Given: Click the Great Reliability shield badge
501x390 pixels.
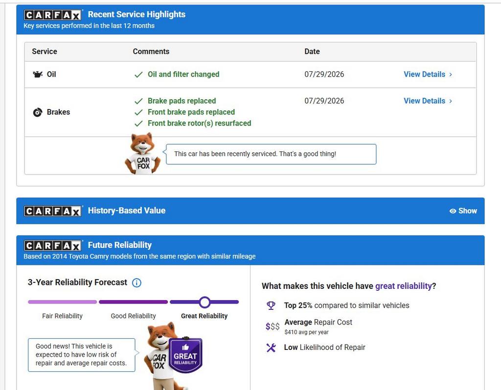Looking at the screenshot, I should [x=185, y=355].
